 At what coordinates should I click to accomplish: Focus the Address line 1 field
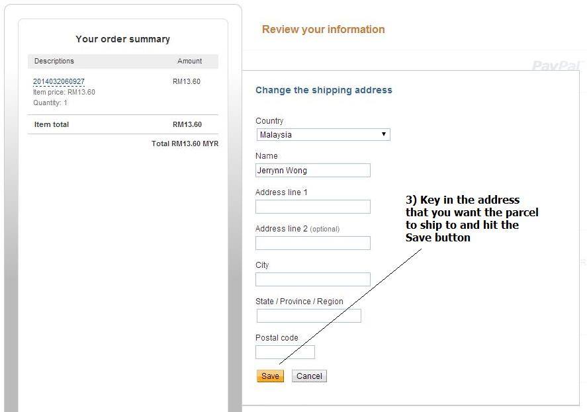click(x=313, y=206)
